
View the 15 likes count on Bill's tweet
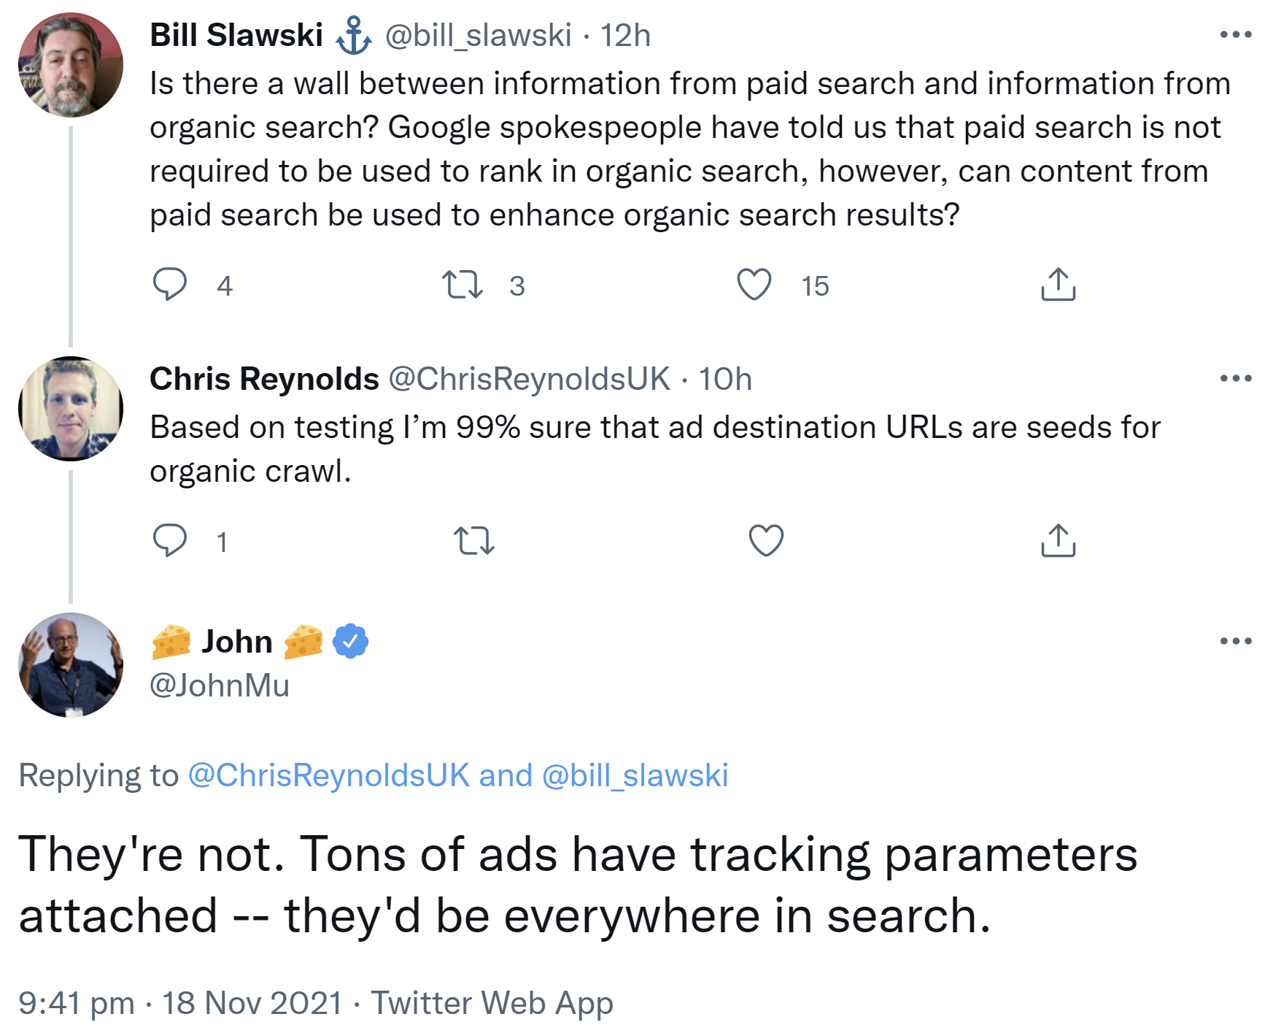pyautogui.click(x=815, y=286)
